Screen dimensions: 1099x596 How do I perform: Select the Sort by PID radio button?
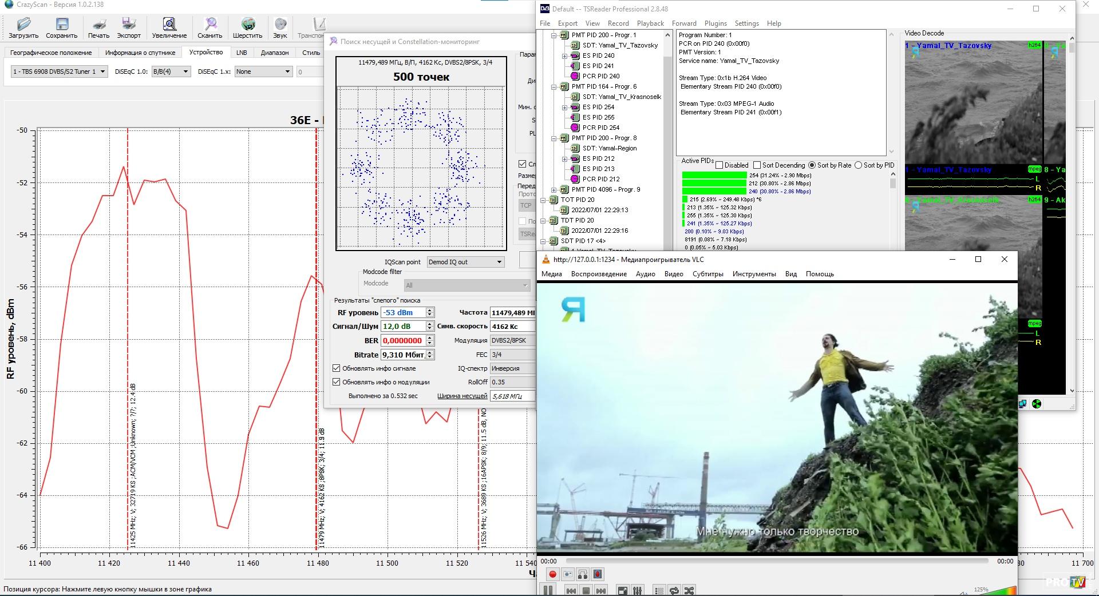(858, 165)
